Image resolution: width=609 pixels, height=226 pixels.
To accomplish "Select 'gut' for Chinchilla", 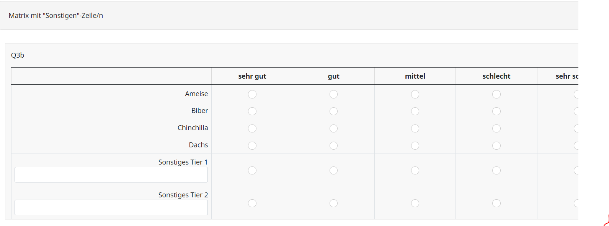I will click(x=334, y=128).
